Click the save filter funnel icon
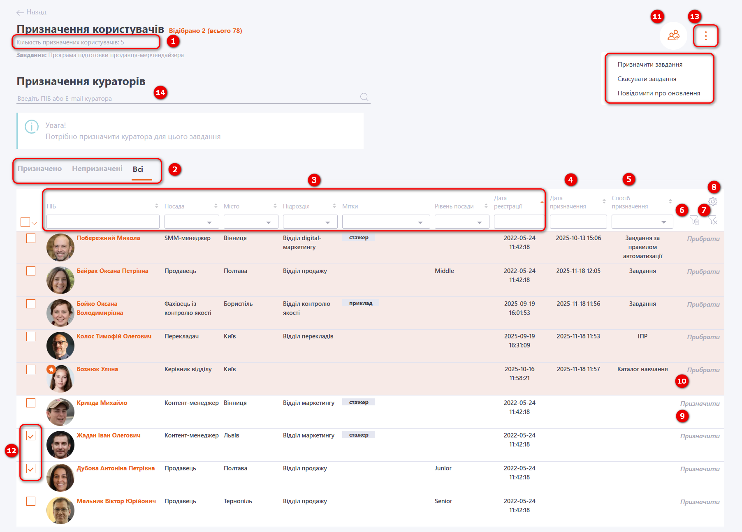This screenshot has width=742, height=532. tap(694, 220)
